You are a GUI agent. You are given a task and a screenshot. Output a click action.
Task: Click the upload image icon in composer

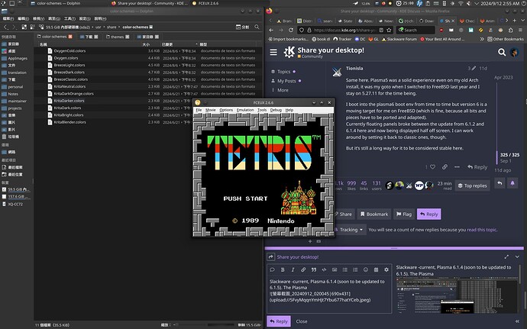[335, 270]
